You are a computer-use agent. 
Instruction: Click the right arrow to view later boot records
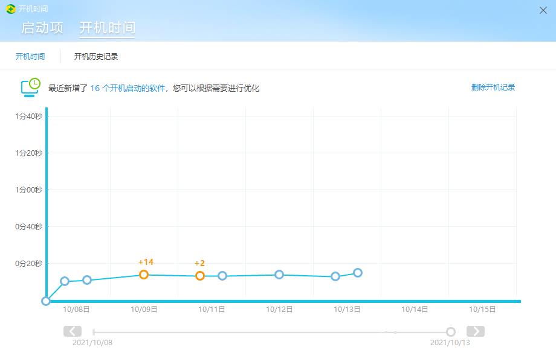pyautogui.click(x=476, y=331)
